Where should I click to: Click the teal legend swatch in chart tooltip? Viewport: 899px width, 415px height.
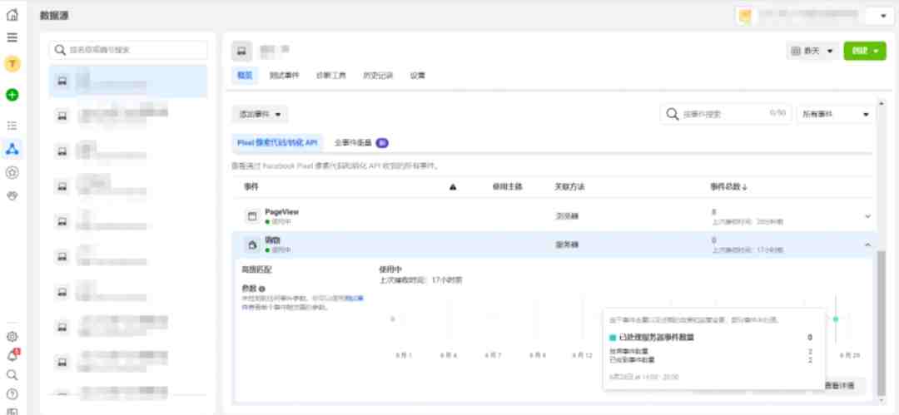coord(613,338)
